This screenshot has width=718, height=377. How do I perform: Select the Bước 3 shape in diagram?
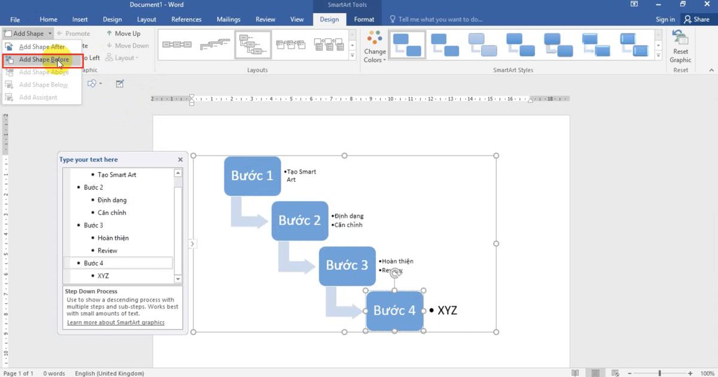[347, 266]
